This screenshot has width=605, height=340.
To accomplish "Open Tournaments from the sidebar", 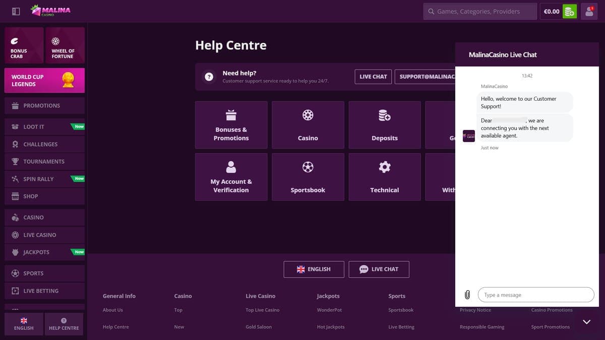I will click(44, 162).
